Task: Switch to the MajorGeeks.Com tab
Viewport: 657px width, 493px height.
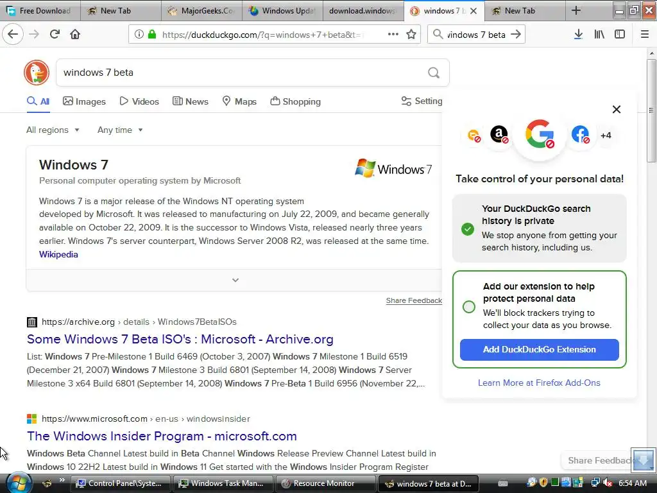Action: click(x=201, y=11)
